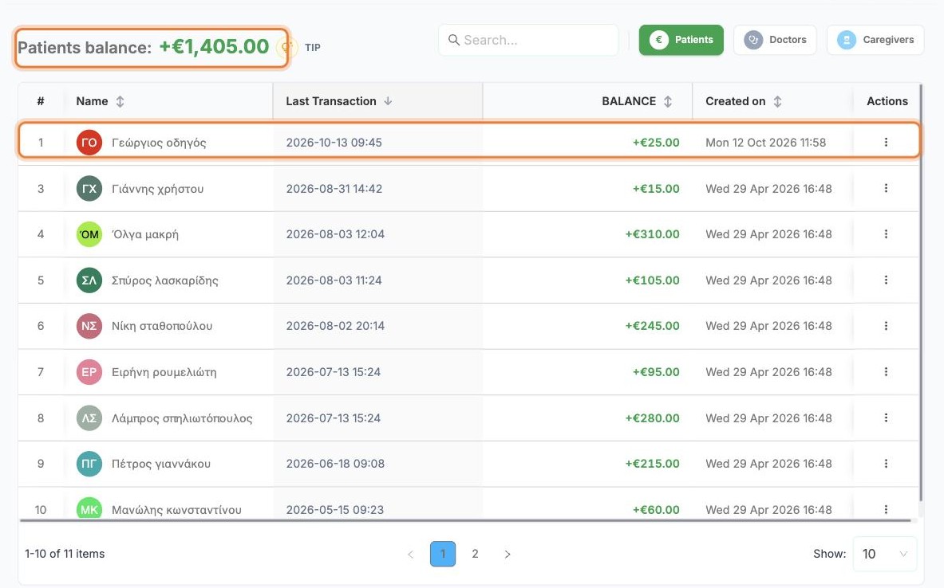
Task: Click the +€95.00 balance cell
Action: click(656, 372)
